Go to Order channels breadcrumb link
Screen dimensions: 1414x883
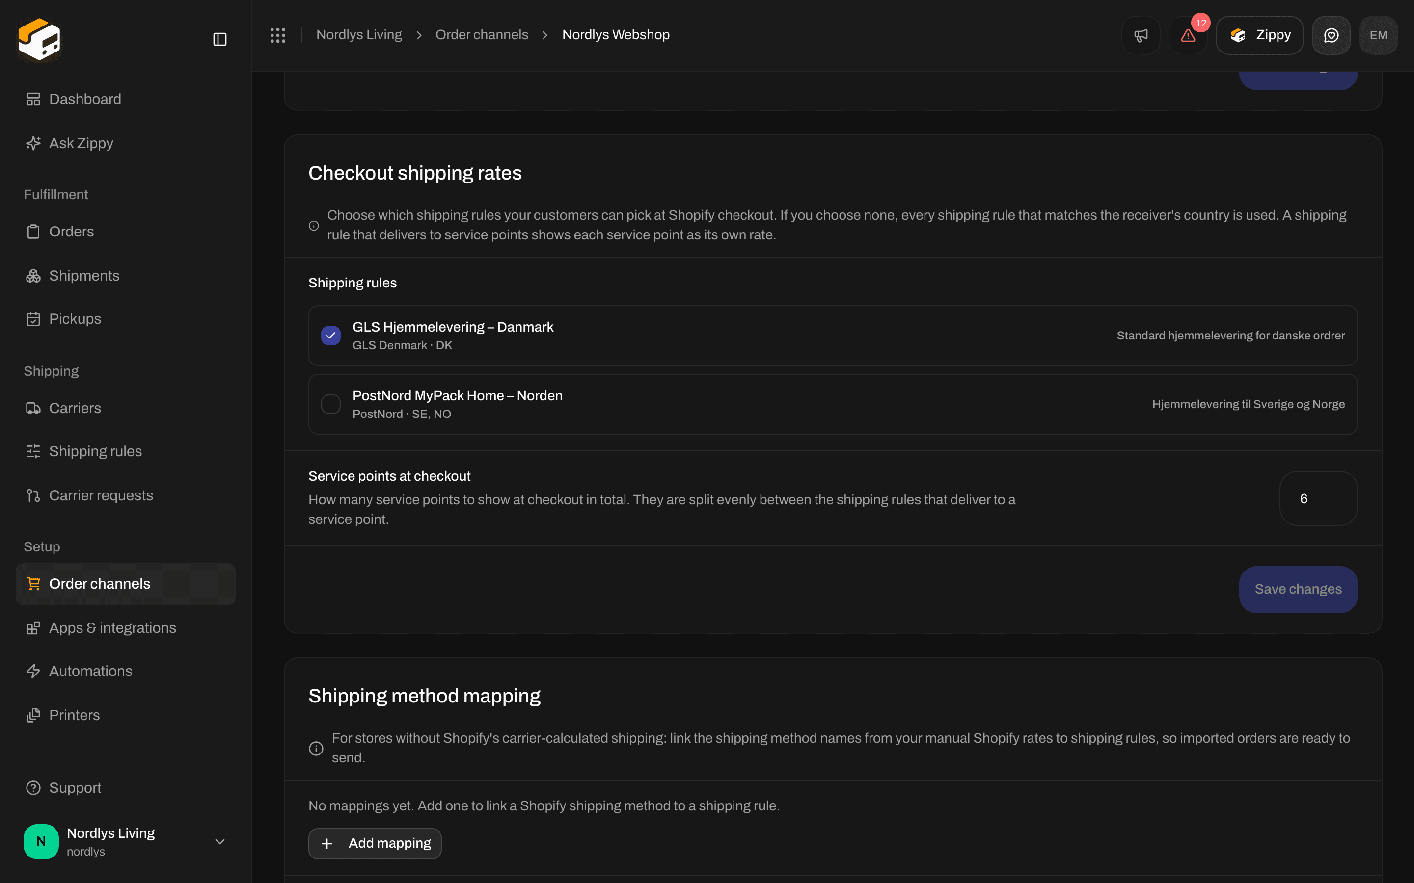click(482, 35)
